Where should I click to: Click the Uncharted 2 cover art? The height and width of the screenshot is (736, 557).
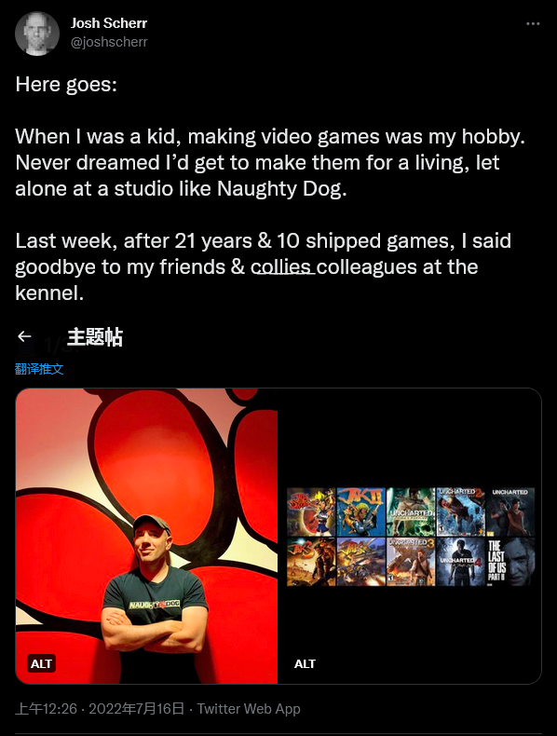pyautogui.click(x=460, y=512)
